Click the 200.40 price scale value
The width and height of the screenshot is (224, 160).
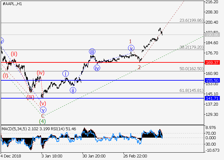click(212, 22)
